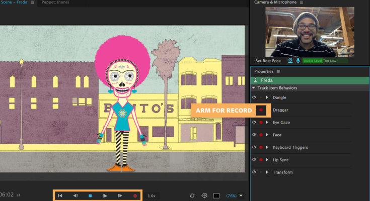This screenshot has height=201, width=370.
Task: Go to the start of the scene
Action: [x=60, y=195]
